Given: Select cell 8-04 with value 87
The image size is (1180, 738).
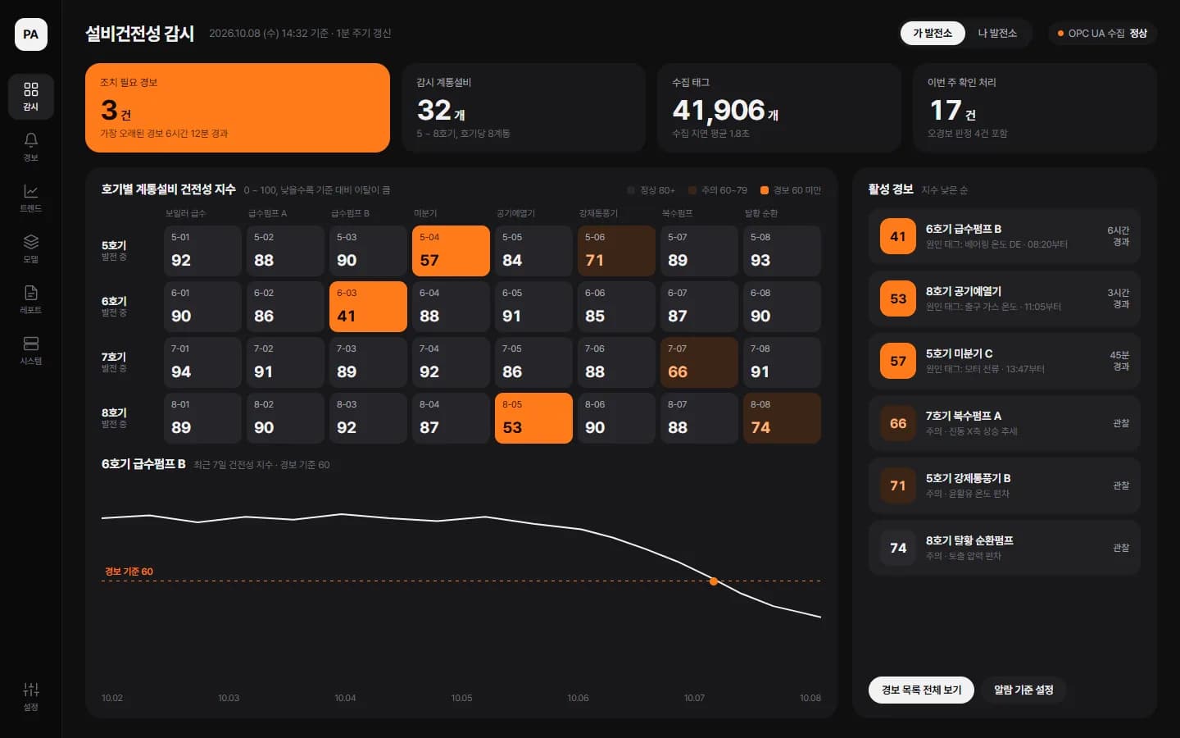Looking at the screenshot, I should point(451,418).
